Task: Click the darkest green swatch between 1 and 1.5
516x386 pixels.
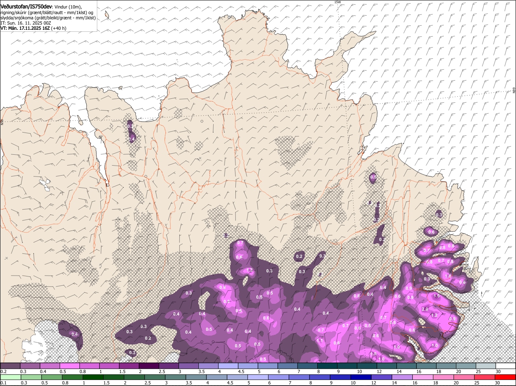Action: click(x=93, y=377)
